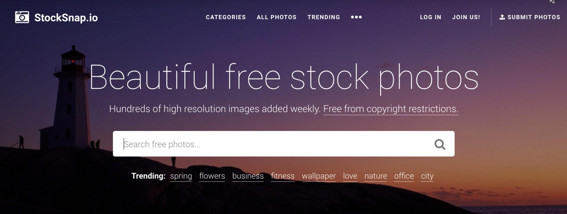
Task: Click the StockSnap.io camera logo icon
Action: click(x=22, y=17)
